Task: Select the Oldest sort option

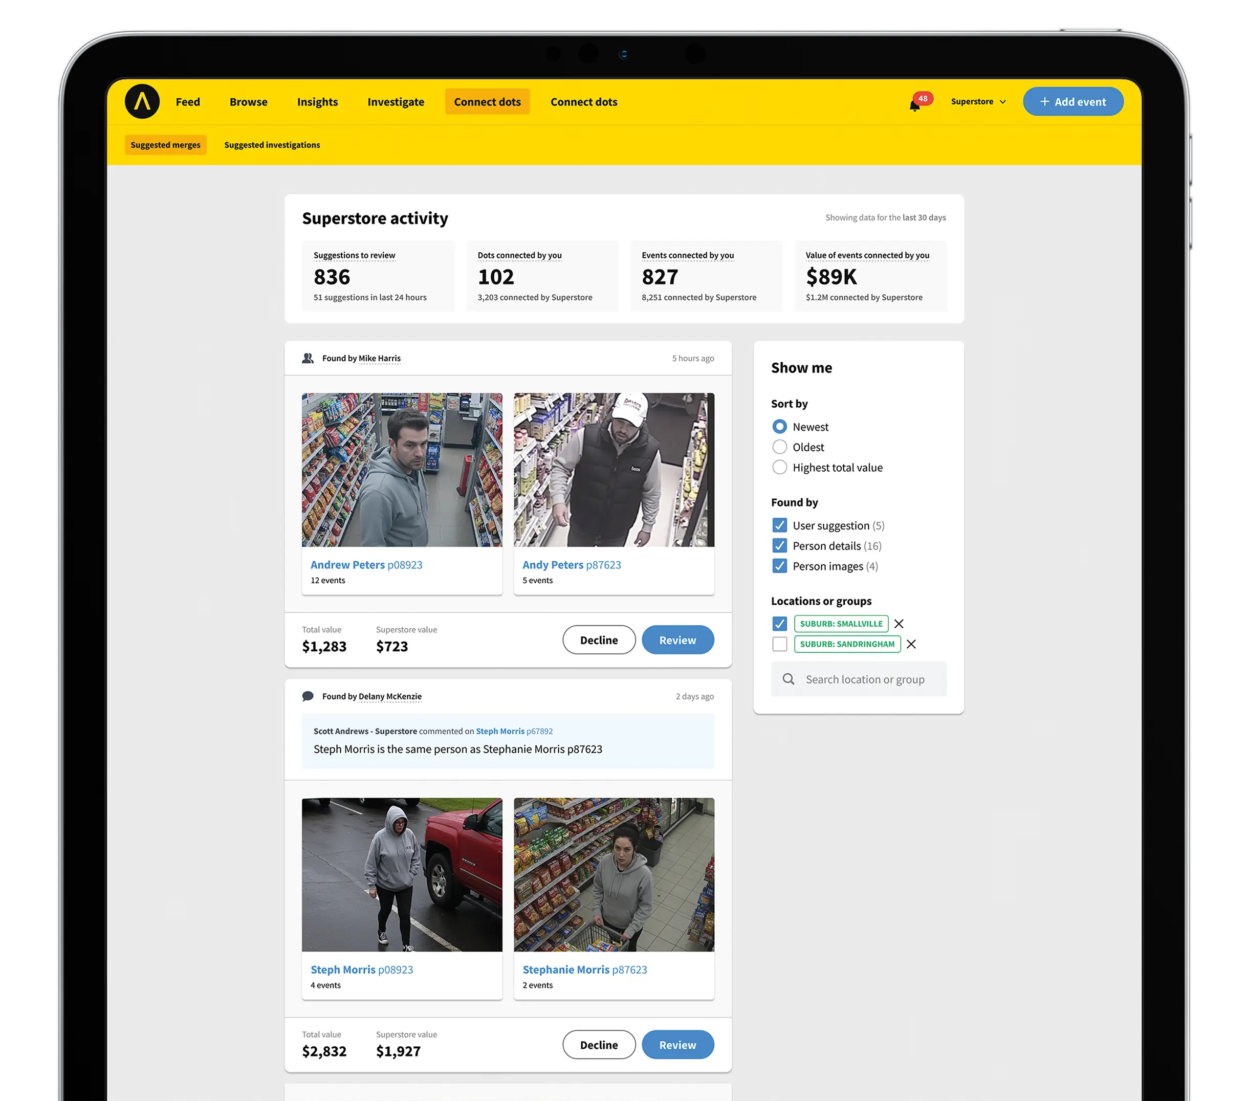Action: pyautogui.click(x=779, y=447)
